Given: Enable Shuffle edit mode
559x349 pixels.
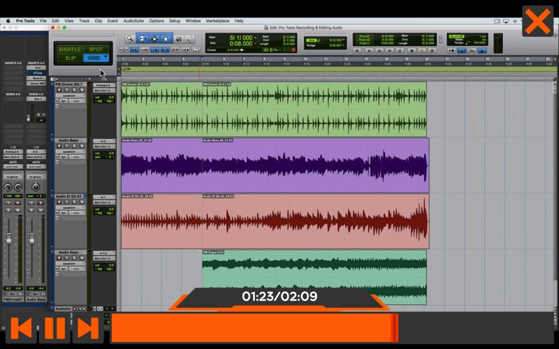Looking at the screenshot, I should (x=69, y=49).
